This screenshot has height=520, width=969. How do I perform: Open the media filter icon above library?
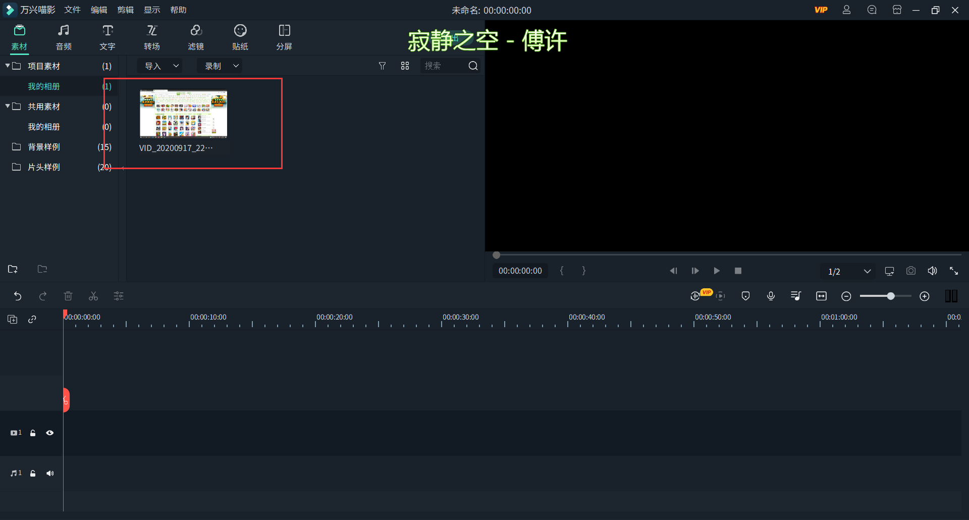pyautogui.click(x=382, y=66)
